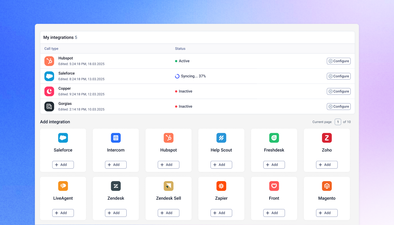Click the Help Scout card label

coord(221,150)
